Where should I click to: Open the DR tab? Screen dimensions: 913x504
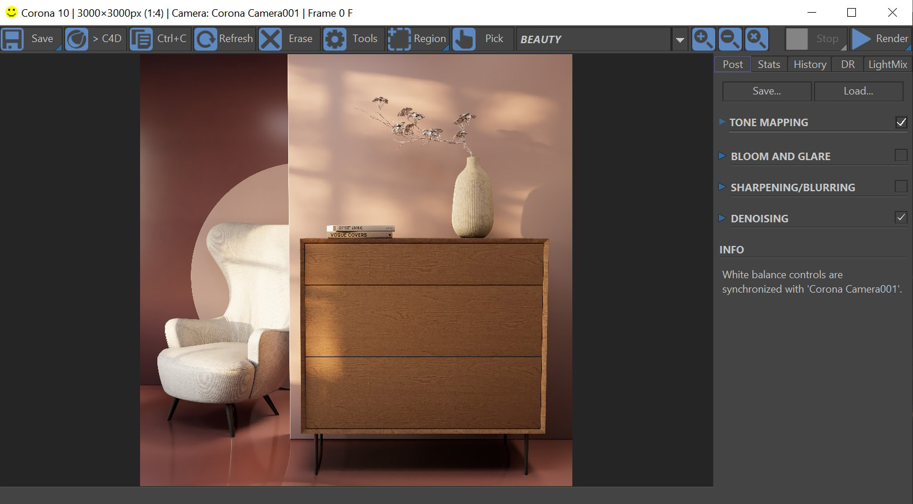(x=848, y=65)
